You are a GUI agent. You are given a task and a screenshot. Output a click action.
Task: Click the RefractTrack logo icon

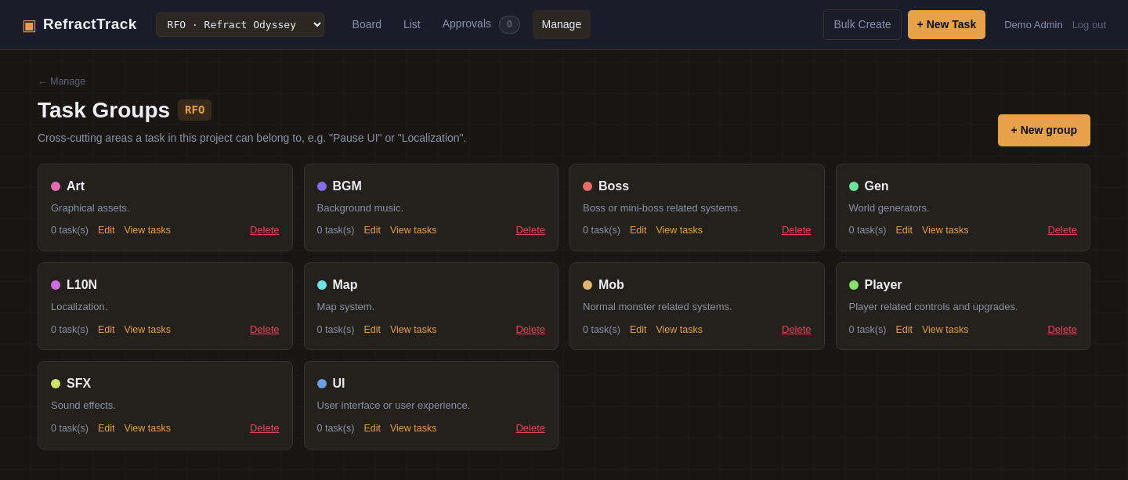(29, 25)
